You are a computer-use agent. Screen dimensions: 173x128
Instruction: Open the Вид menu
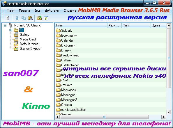37,10
